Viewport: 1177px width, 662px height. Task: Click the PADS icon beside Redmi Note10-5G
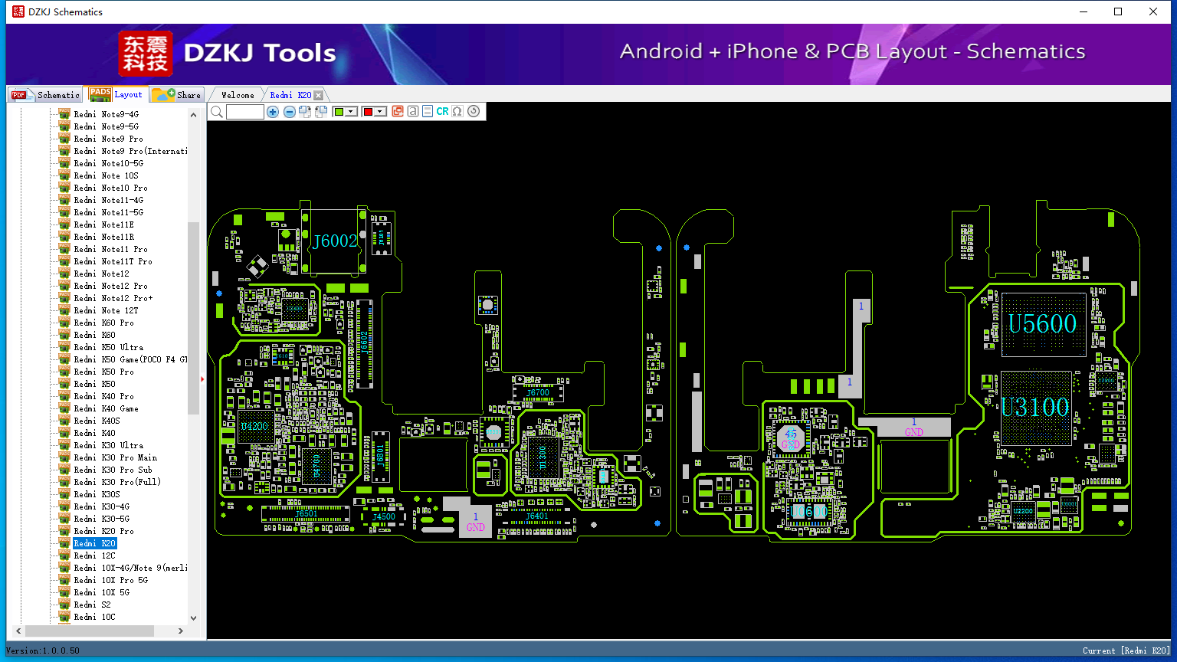click(64, 163)
